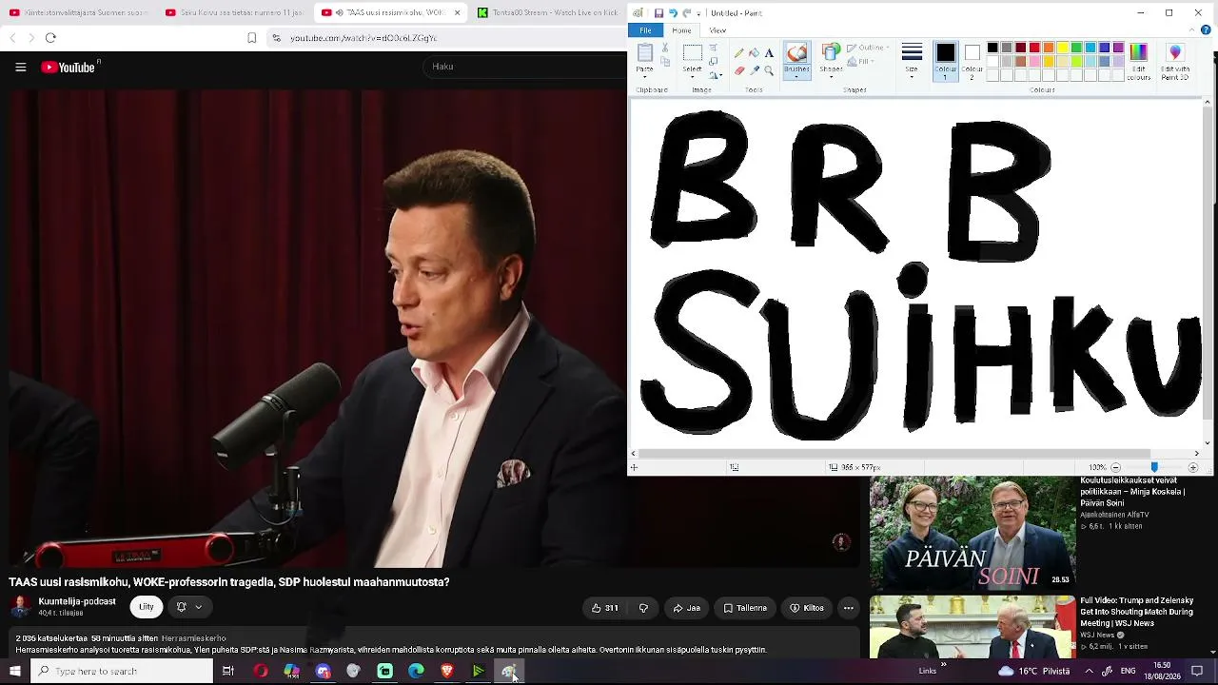Viewport: 1218px width, 685px height.
Task: Select the Fill with colour bucket tool
Action: coord(754,53)
